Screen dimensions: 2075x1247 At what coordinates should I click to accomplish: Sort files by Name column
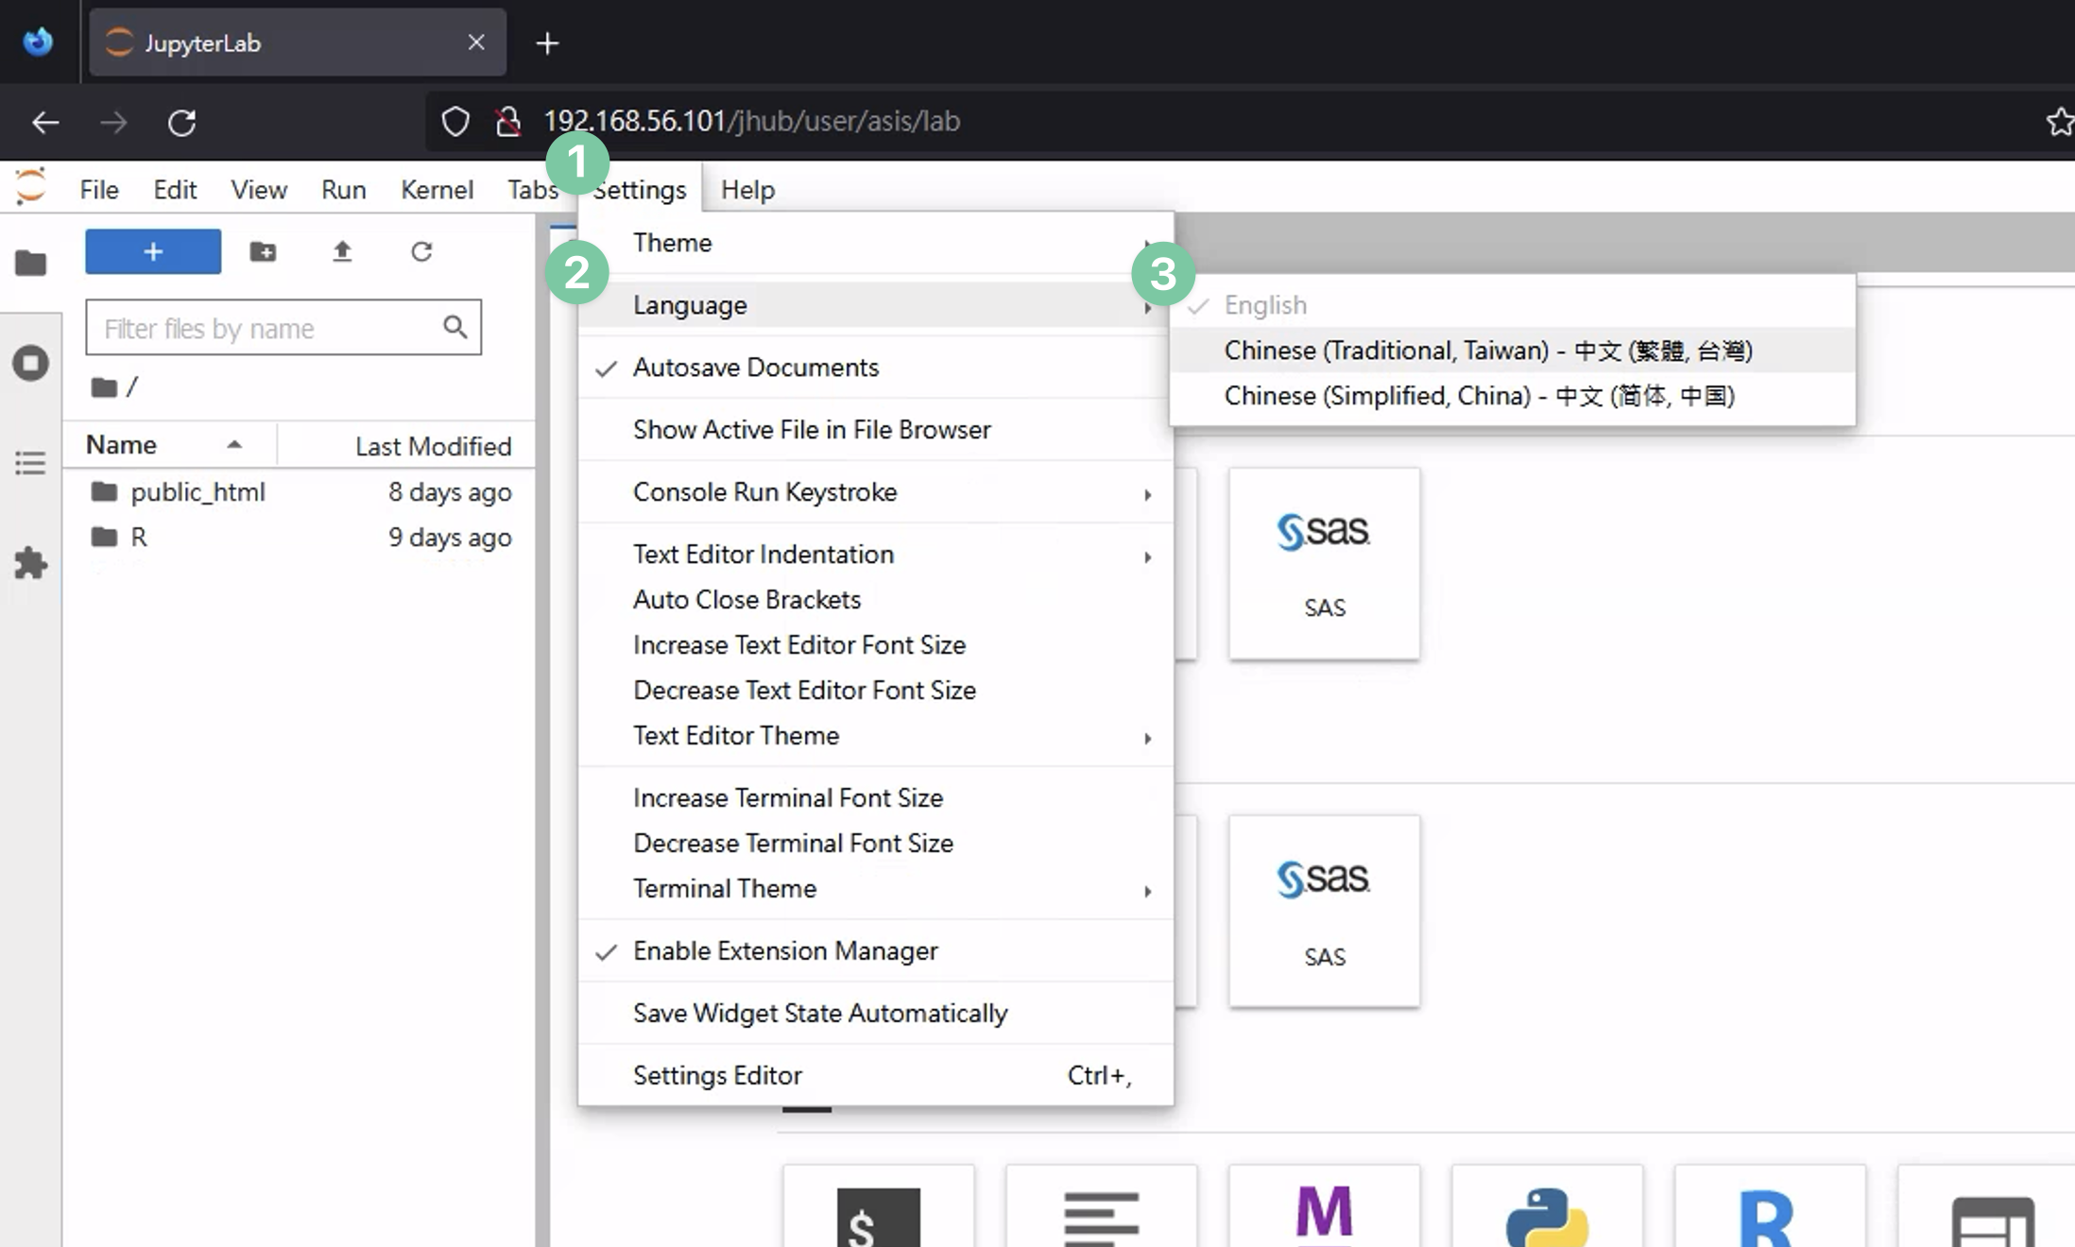(121, 444)
